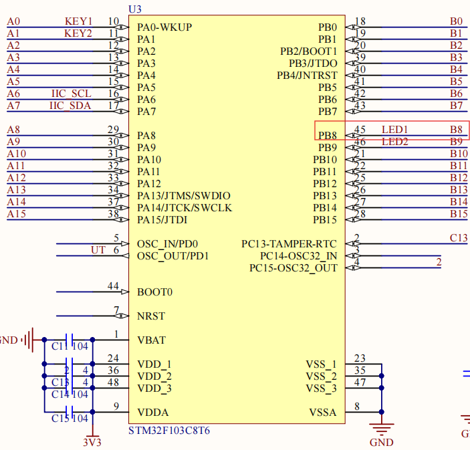This screenshot has width=470, height=450.
Task: Click the VDD_1 pin name
Action: tap(154, 364)
